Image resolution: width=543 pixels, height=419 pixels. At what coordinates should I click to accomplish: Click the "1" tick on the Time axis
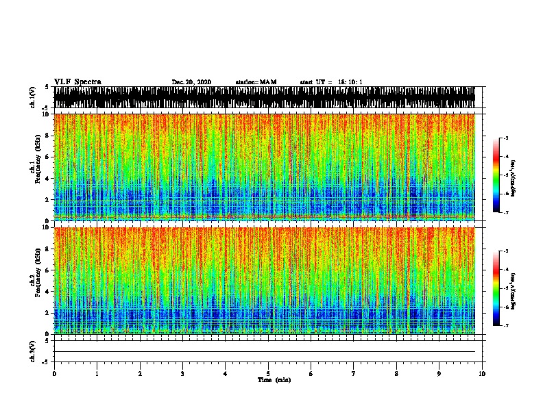coord(97,374)
